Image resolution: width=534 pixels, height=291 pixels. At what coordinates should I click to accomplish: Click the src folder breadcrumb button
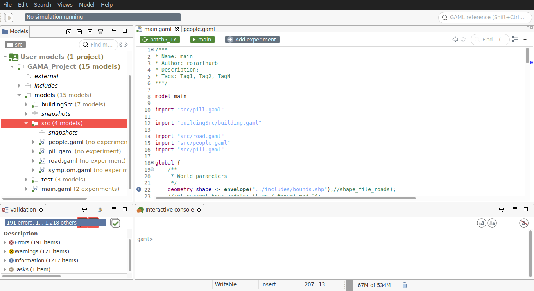pyautogui.click(x=15, y=45)
